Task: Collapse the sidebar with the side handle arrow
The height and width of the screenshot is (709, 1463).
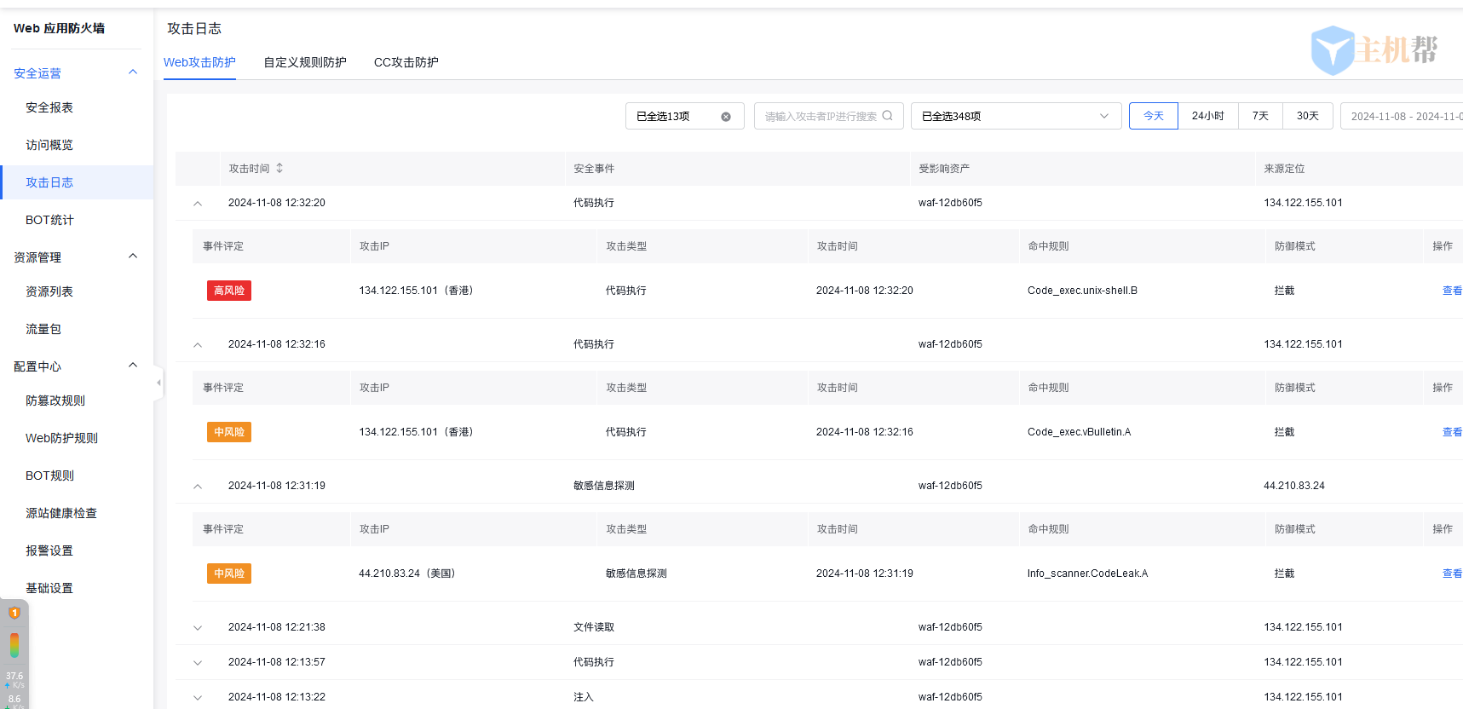Action: point(158,383)
